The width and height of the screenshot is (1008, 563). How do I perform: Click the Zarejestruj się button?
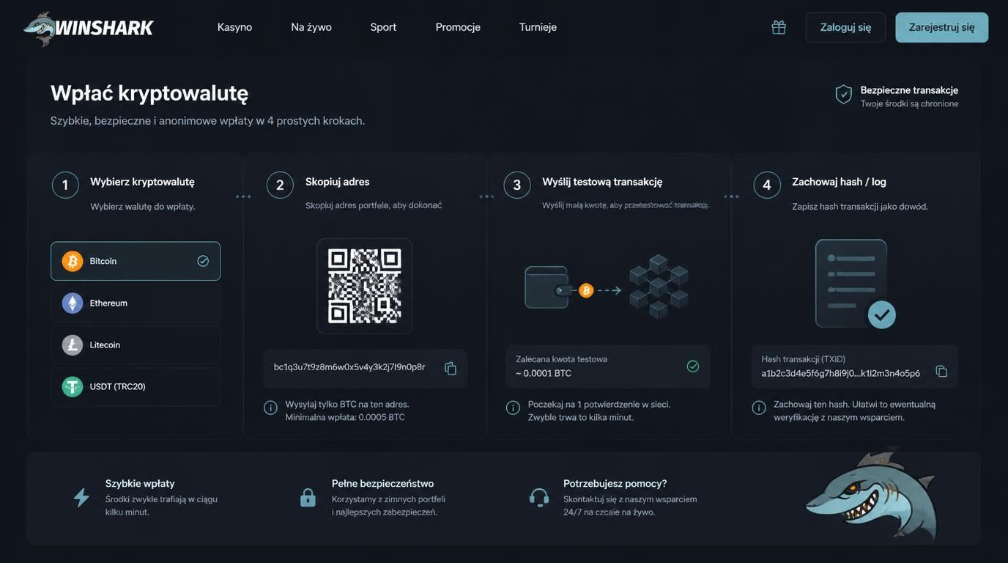941,27
